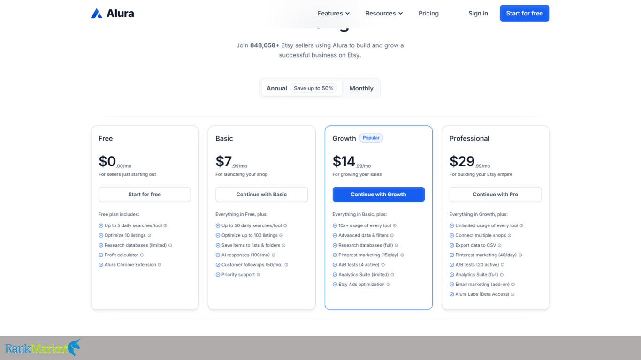This screenshot has width=641, height=360.
Task: Click info icon for Research databases (limited)
Action: pos(170,245)
